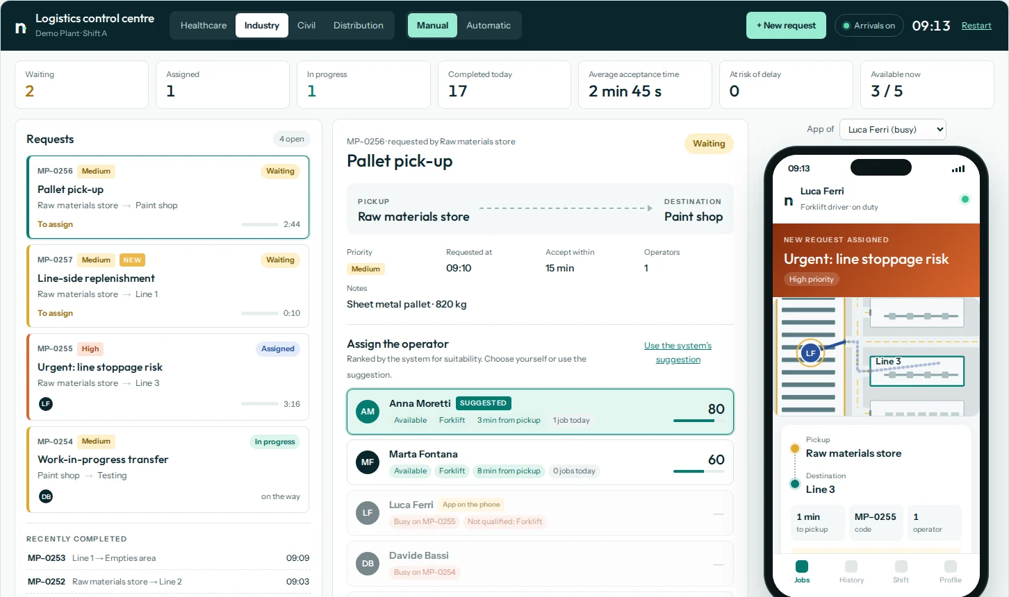Viewport: 1009px width, 597px height.
Task: Toggle the Arrivals on switch
Action: tap(869, 26)
